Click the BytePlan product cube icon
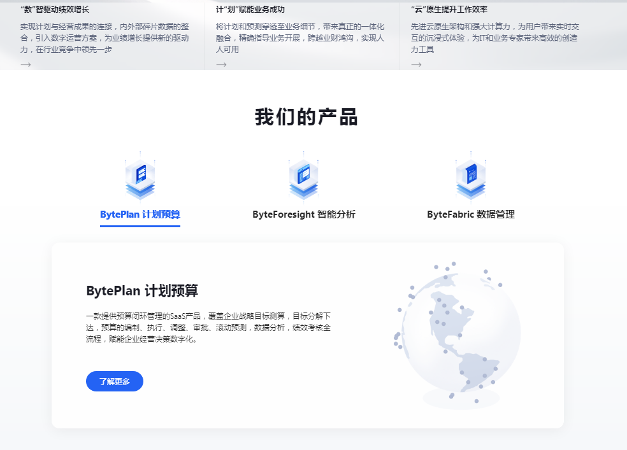 140,176
